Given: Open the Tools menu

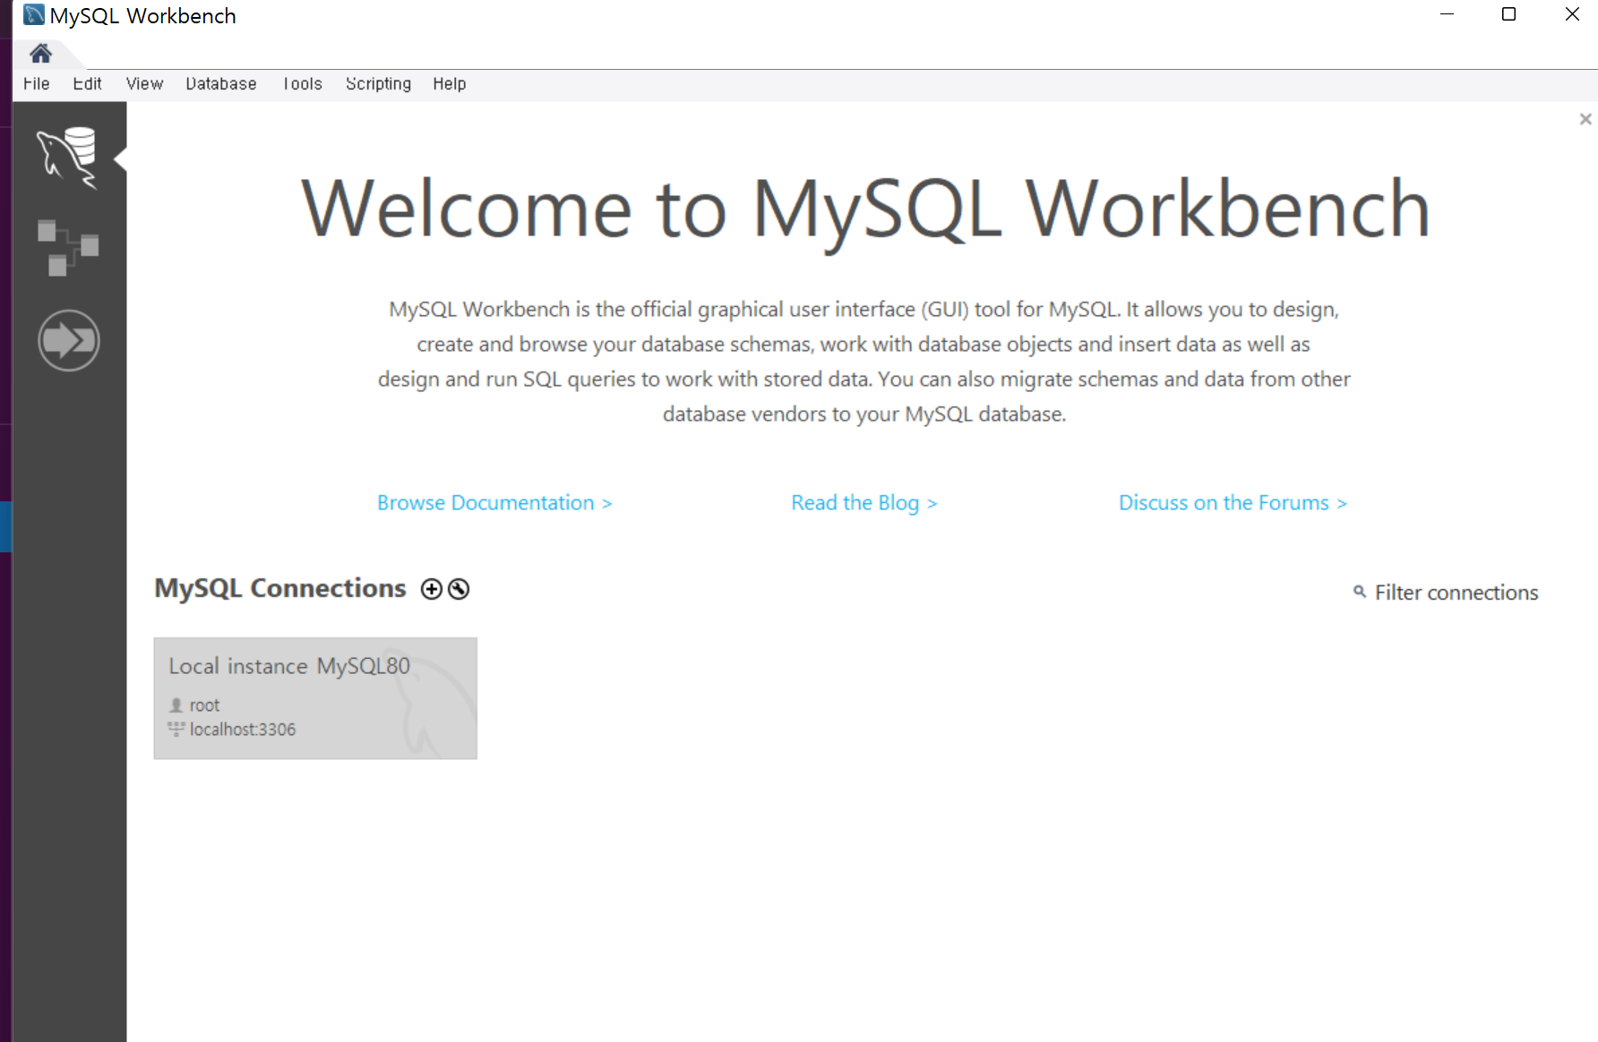Looking at the screenshot, I should [303, 83].
